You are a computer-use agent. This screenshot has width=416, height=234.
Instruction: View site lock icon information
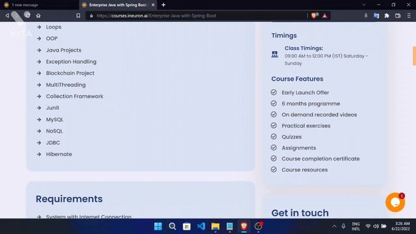92,16
